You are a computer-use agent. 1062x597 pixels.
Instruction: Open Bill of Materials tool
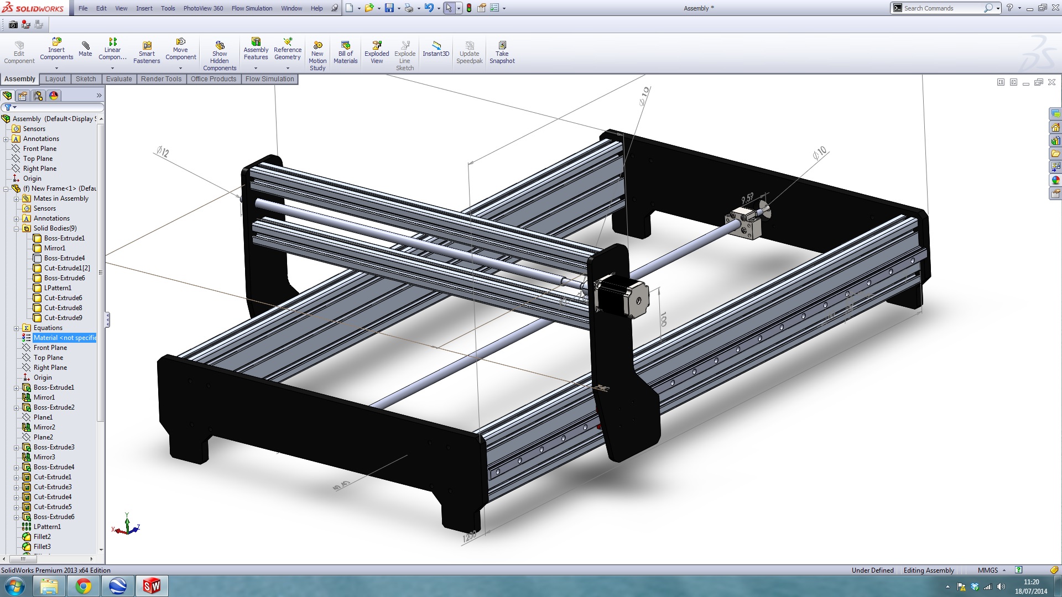point(345,46)
